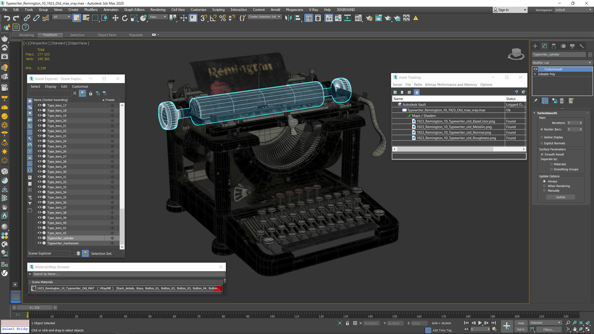Click Pin Stack icon under modifier list
The image size is (594, 334).
[536, 101]
